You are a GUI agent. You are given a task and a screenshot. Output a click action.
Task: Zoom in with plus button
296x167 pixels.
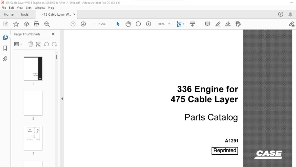pyautogui.click(x=149, y=24)
